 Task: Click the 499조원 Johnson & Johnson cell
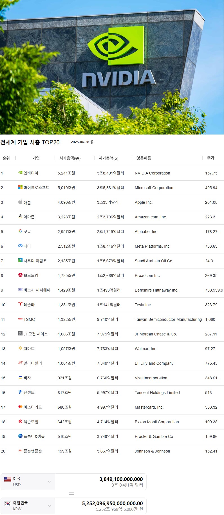65,451
